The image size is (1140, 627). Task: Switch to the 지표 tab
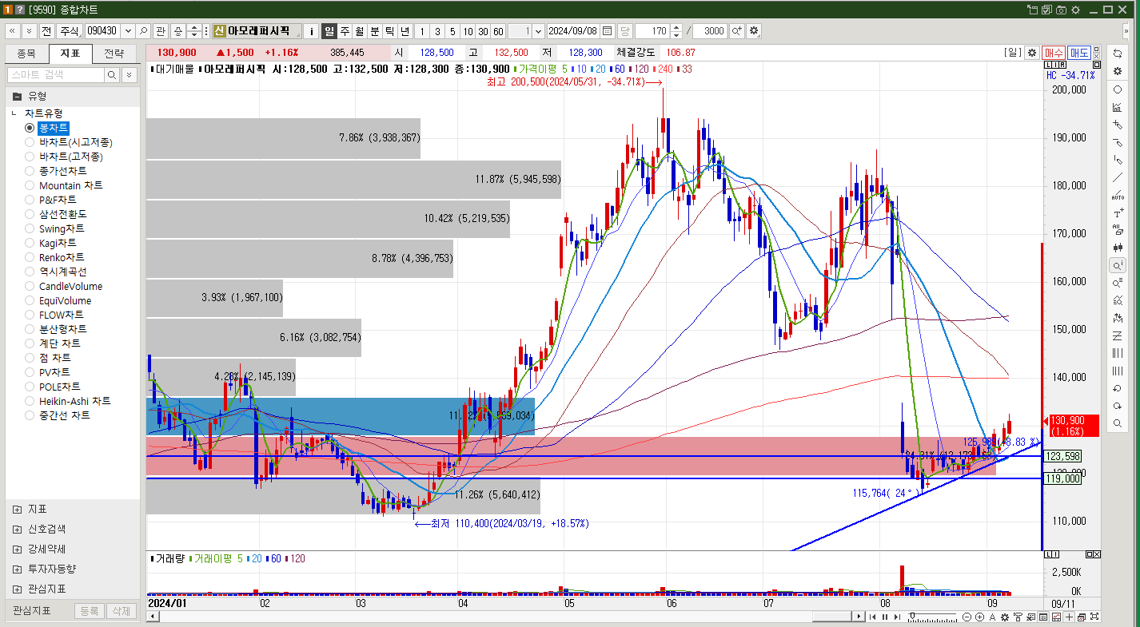pyautogui.click(x=70, y=54)
